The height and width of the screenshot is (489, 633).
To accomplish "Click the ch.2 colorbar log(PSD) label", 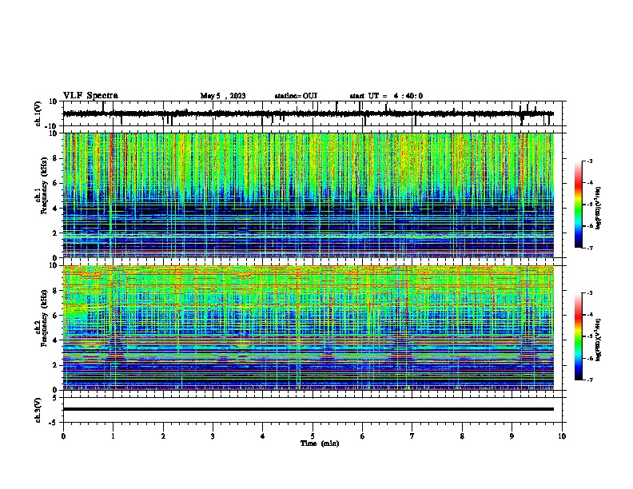I will pyautogui.click(x=599, y=340).
